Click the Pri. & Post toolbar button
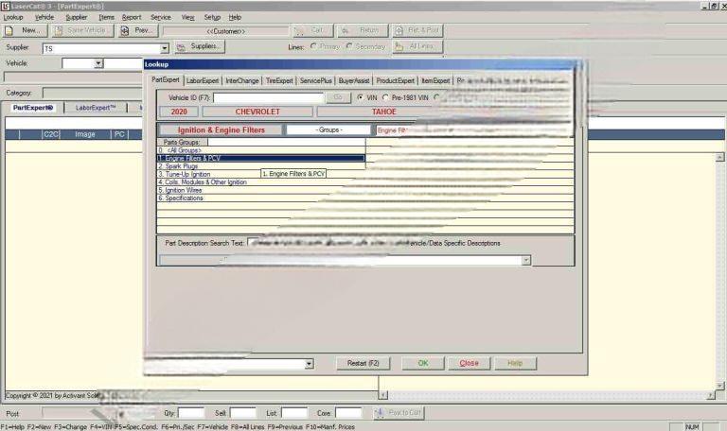727x431 pixels. [x=417, y=30]
